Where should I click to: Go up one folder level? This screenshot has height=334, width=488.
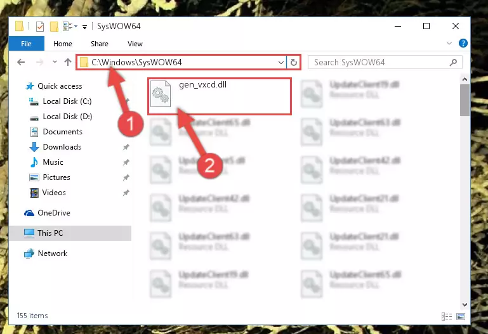pyautogui.click(x=68, y=63)
